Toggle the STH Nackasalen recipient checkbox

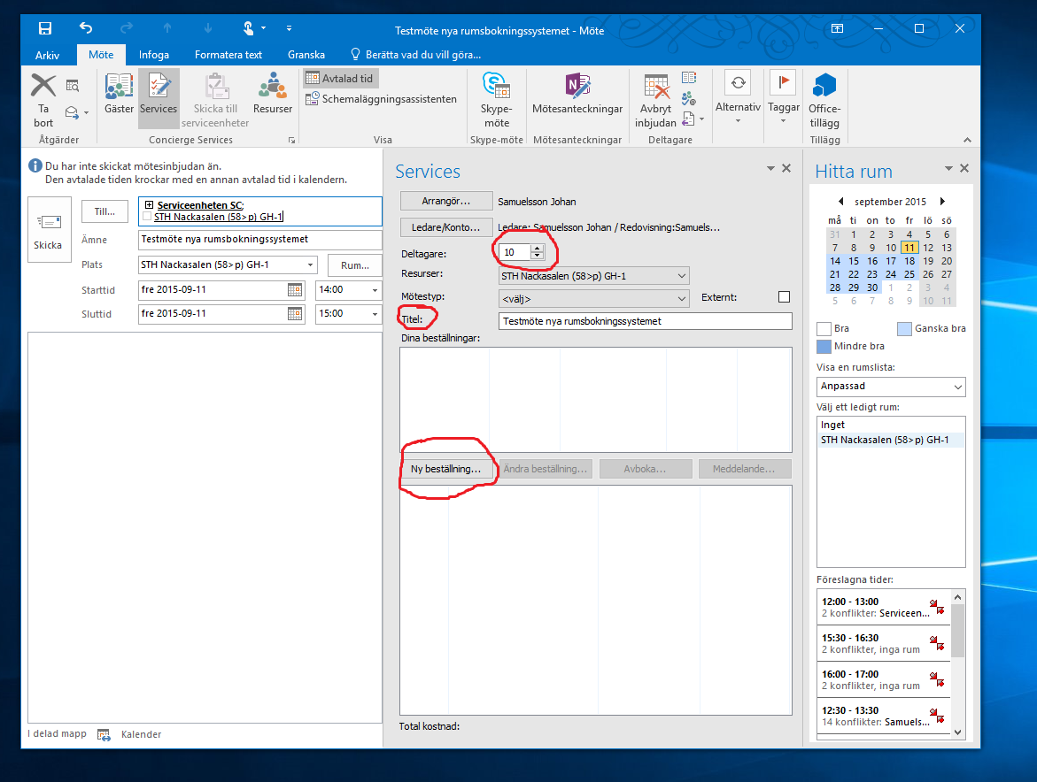(147, 217)
